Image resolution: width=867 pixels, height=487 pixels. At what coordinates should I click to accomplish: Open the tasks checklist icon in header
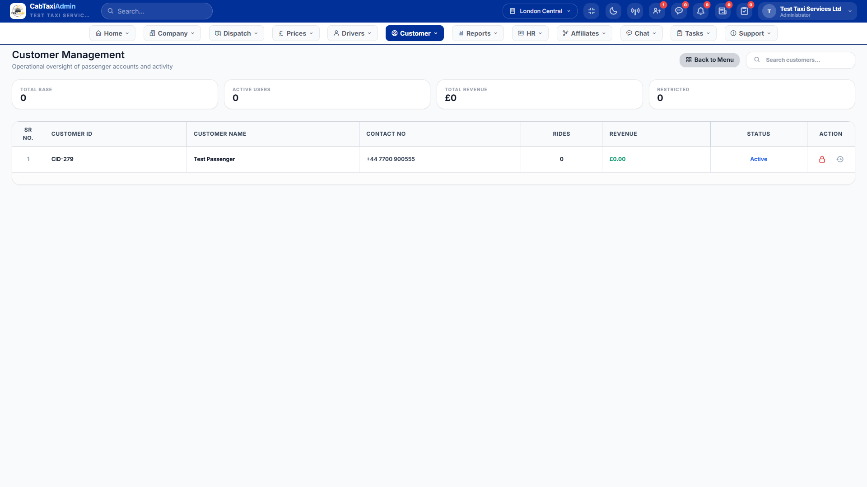pyautogui.click(x=744, y=11)
